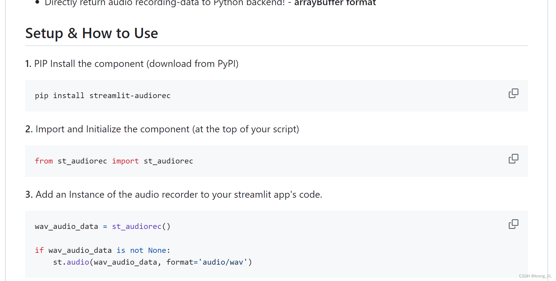Click the st.audio(wav_audio_data, format='audio/wav') line
Screen dimensions: 556x281
[x=152, y=262]
